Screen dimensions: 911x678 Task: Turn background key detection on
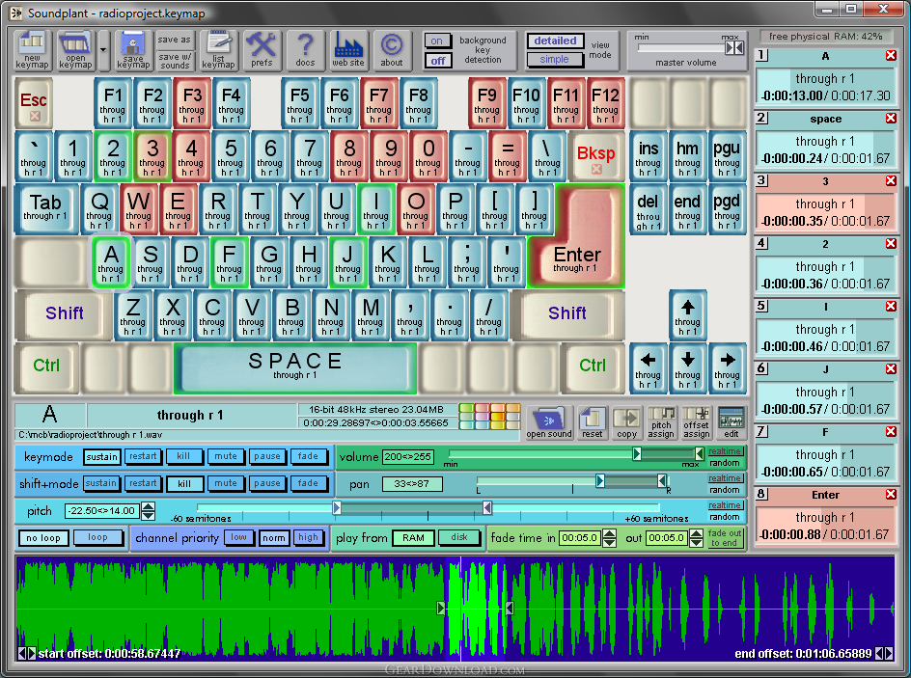(437, 41)
